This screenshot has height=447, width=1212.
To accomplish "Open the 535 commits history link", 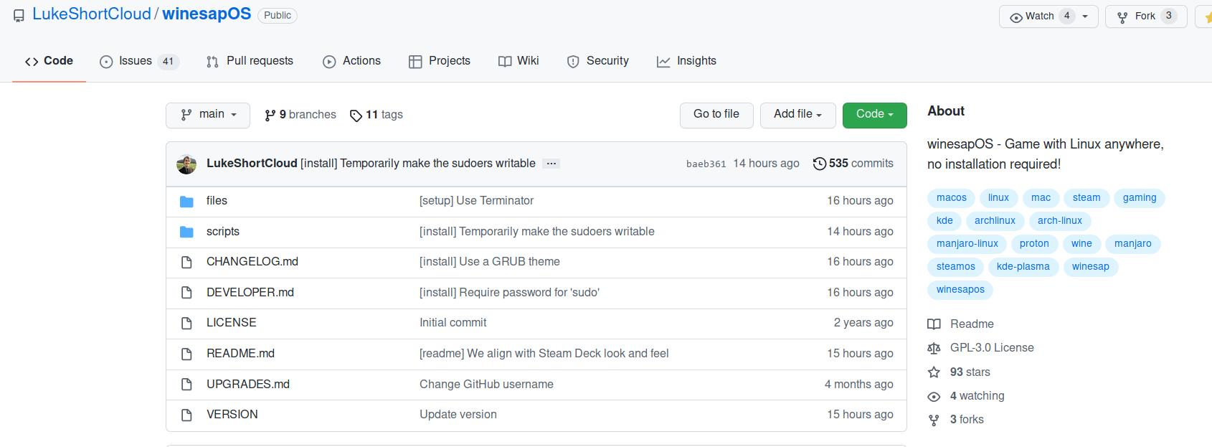I will coord(853,164).
